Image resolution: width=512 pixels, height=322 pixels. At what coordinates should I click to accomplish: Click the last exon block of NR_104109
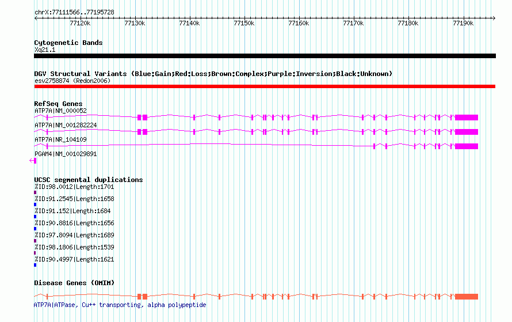[x=467, y=146]
